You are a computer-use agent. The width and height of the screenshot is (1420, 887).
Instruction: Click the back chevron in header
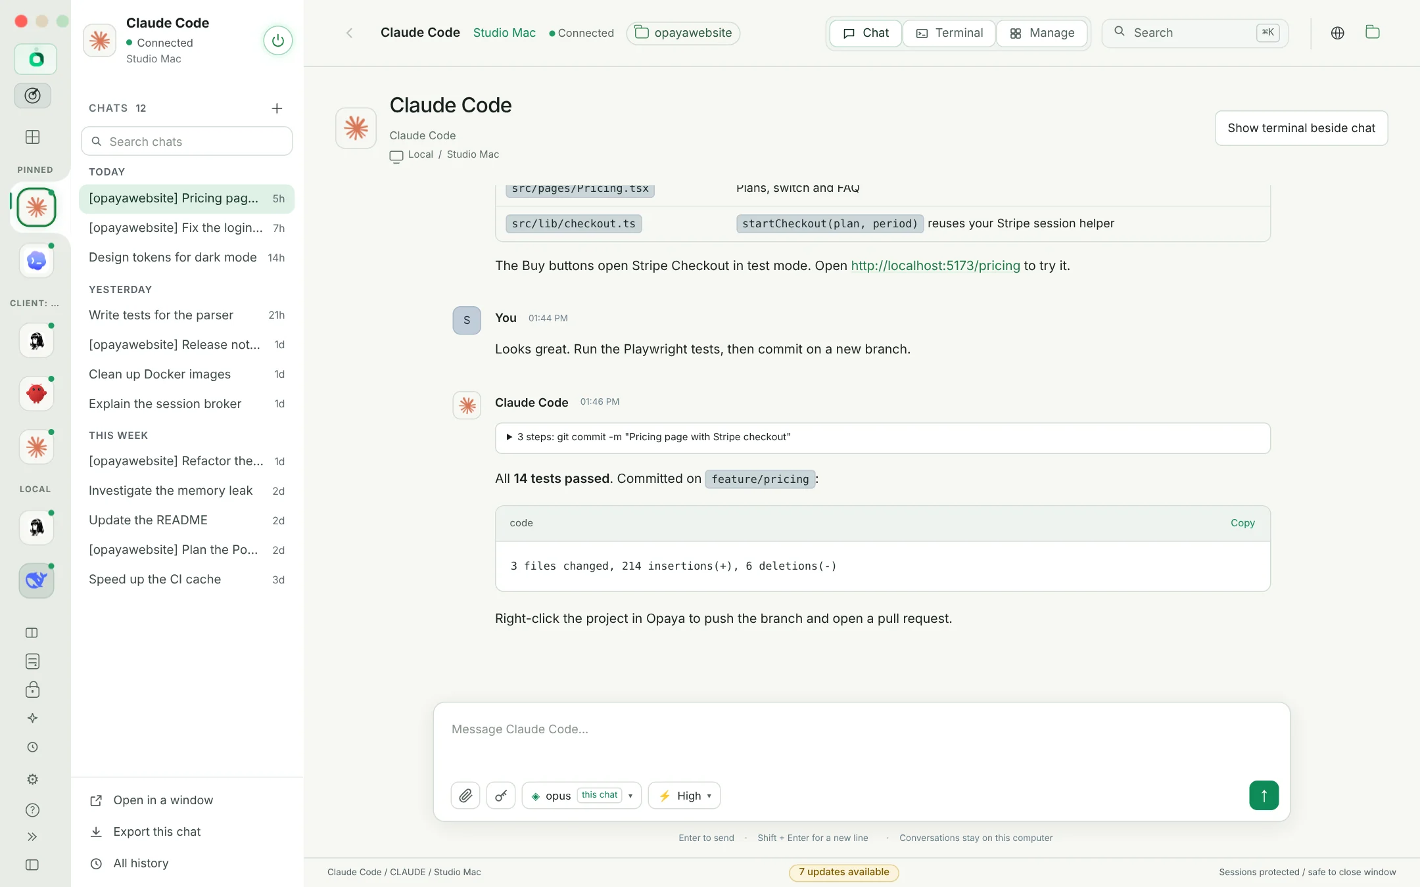coord(350,33)
